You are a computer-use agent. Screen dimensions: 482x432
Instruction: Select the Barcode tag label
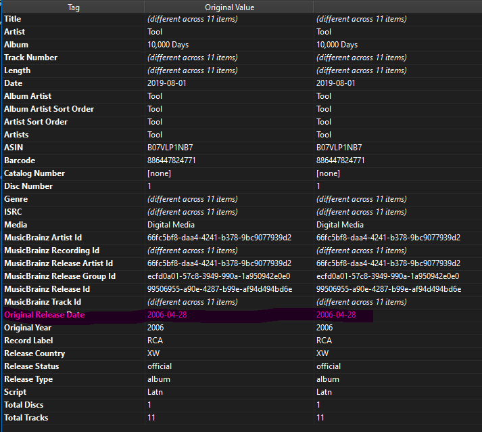coord(20,160)
